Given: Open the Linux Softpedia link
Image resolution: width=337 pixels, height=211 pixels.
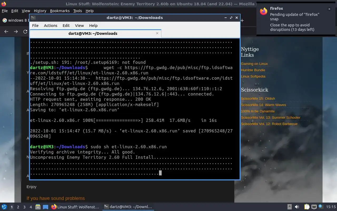Looking at the screenshot, I should (x=253, y=76).
